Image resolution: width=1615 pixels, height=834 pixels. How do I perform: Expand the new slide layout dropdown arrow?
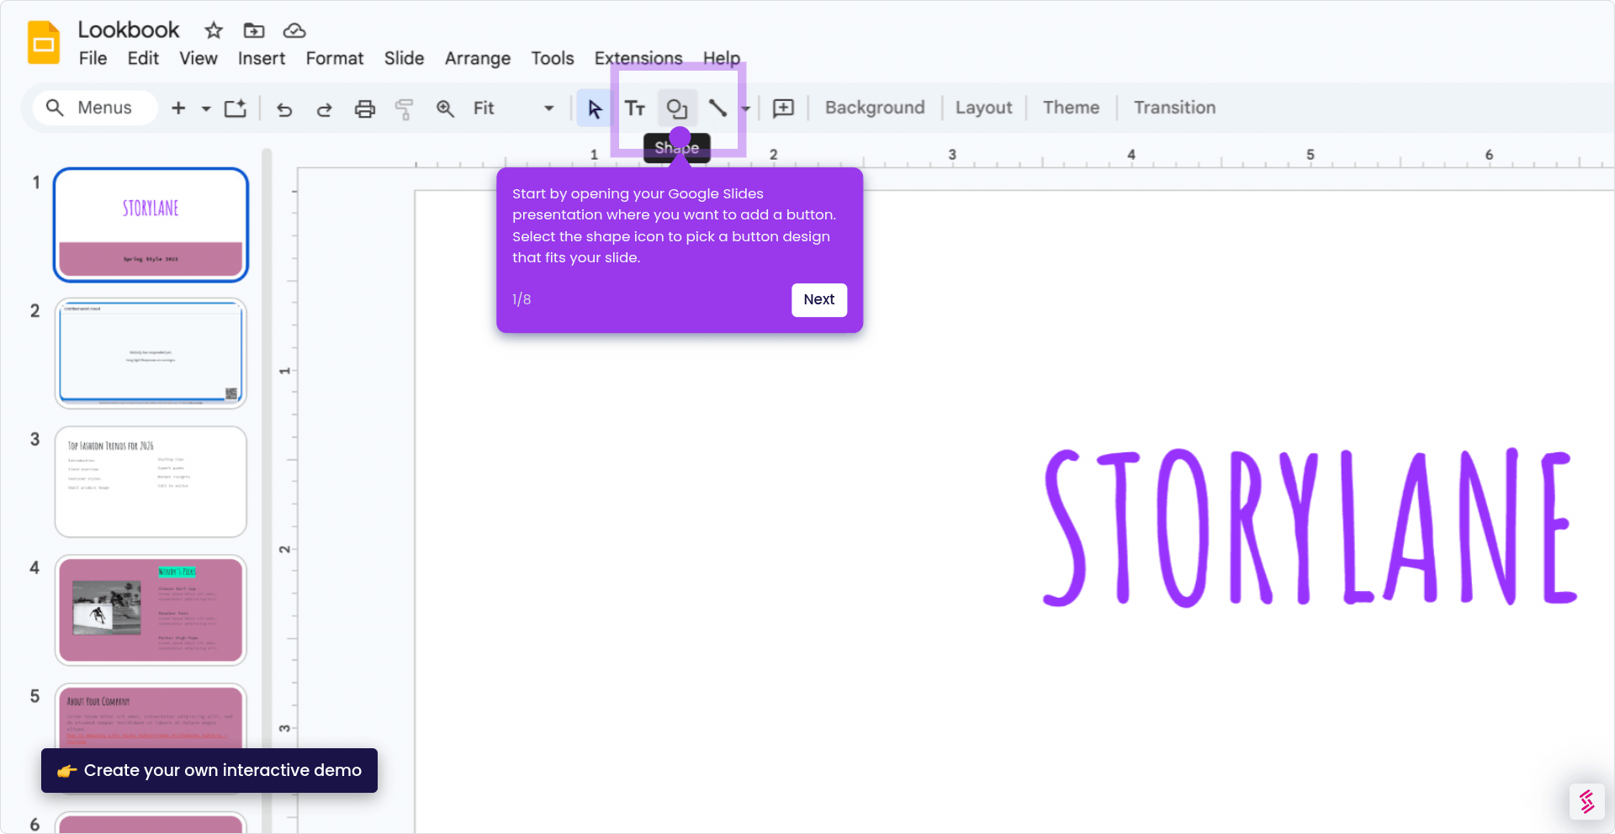(x=206, y=108)
